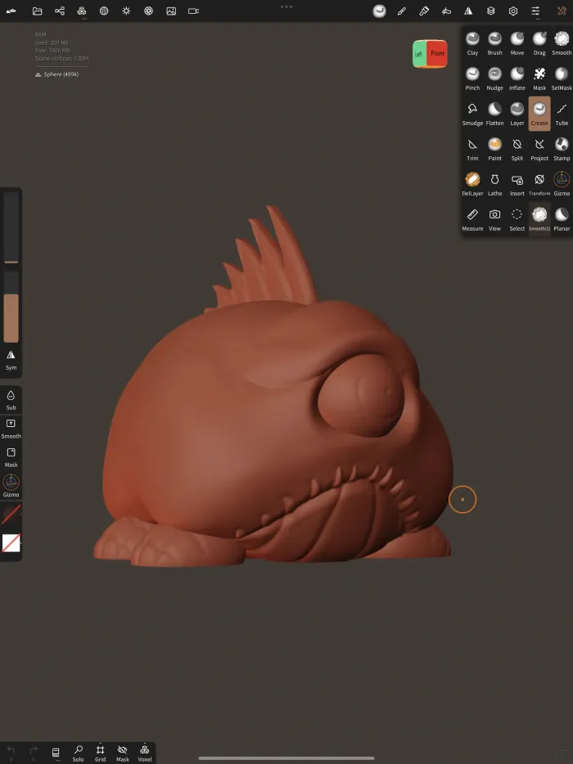Pick the Flatten tool
Screen dimensions: 573x764
click(x=494, y=112)
